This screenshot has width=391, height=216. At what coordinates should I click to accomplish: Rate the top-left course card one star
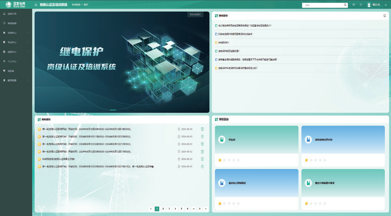point(220,160)
